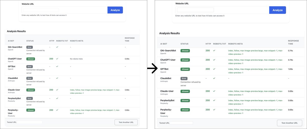Click the ROBOTS META column header, left panel
The width and height of the screenshot is (307, 129).
tap(76, 41)
